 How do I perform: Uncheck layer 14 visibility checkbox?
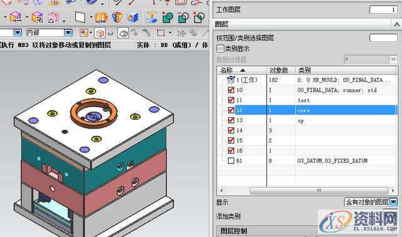click(x=231, y=130)
